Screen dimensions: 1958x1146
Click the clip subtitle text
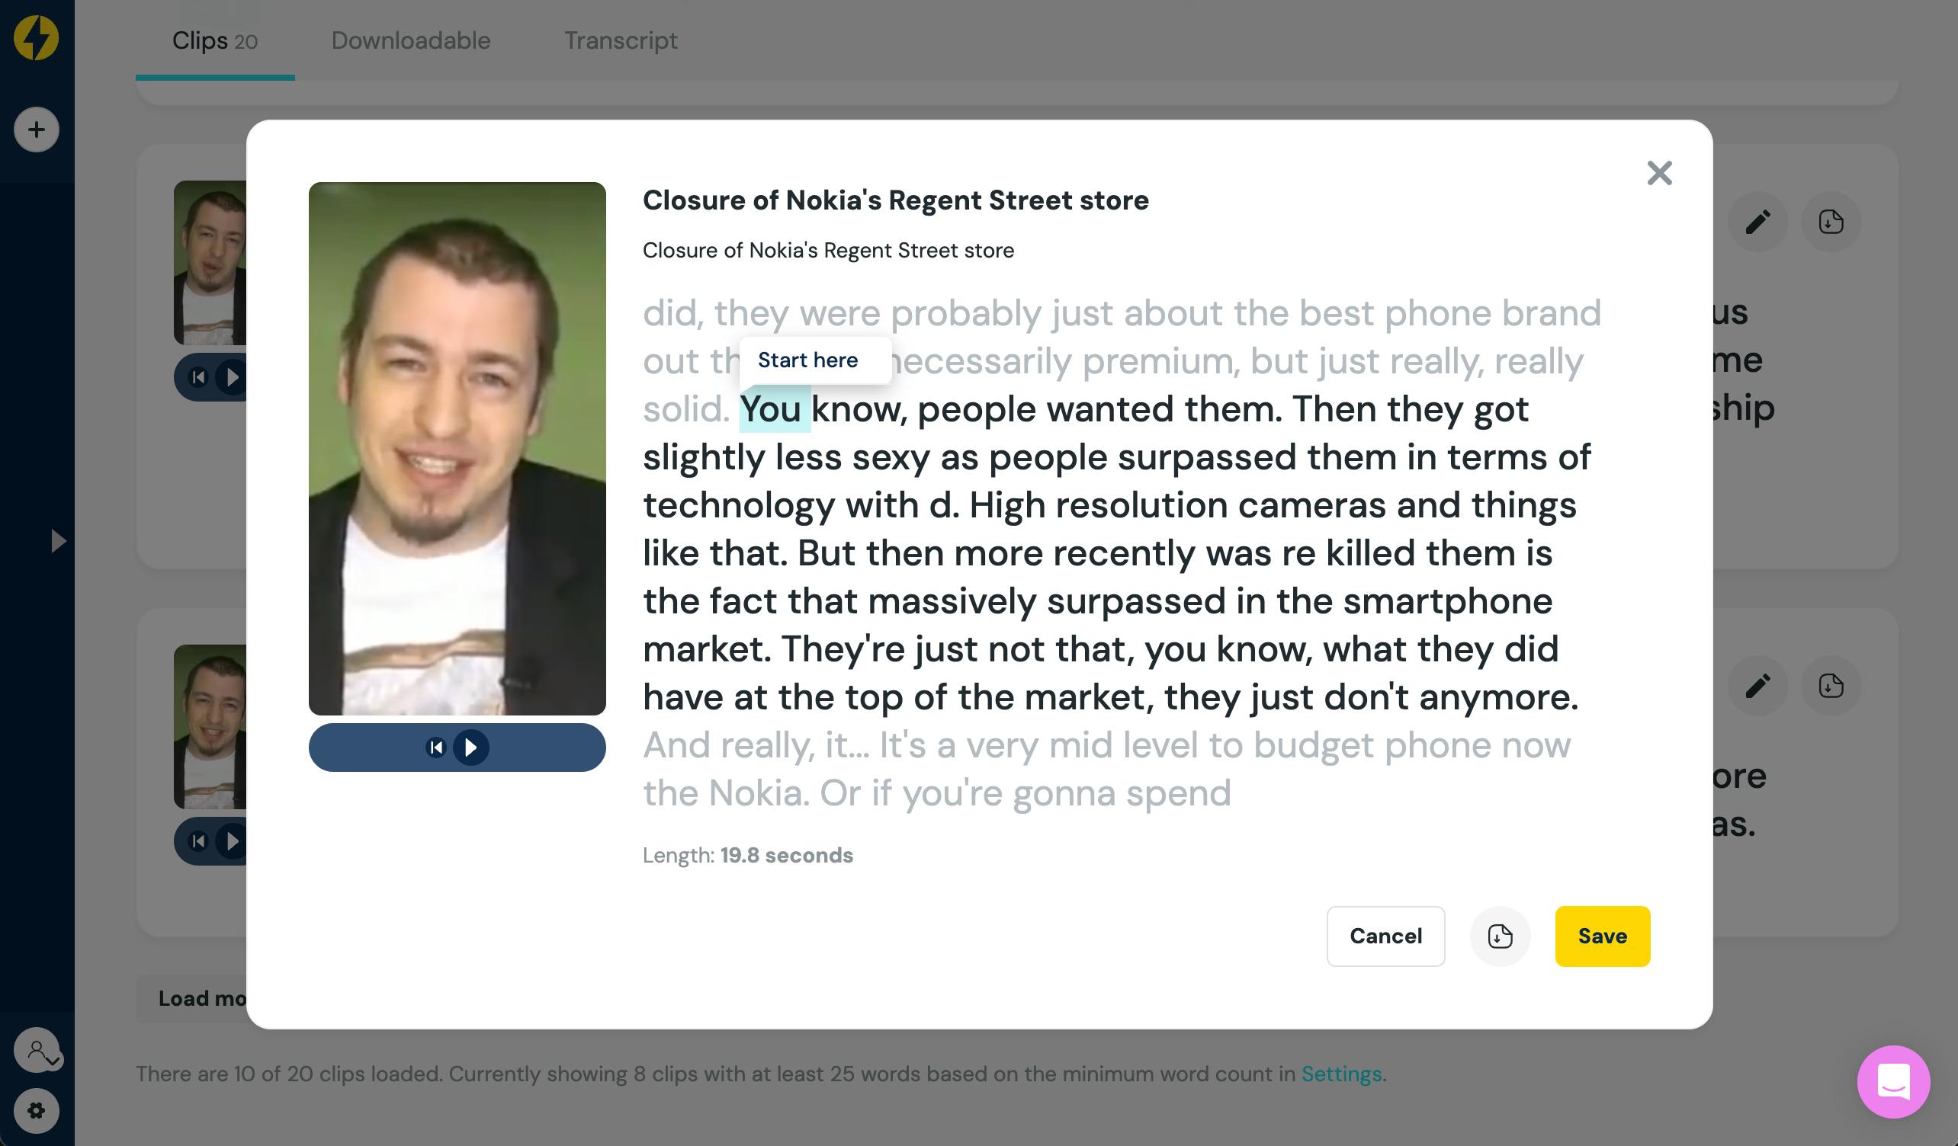click(828, 250)
